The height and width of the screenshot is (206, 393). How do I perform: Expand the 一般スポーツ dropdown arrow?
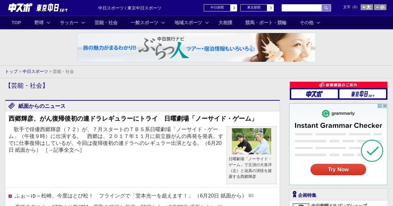point(163,23)
